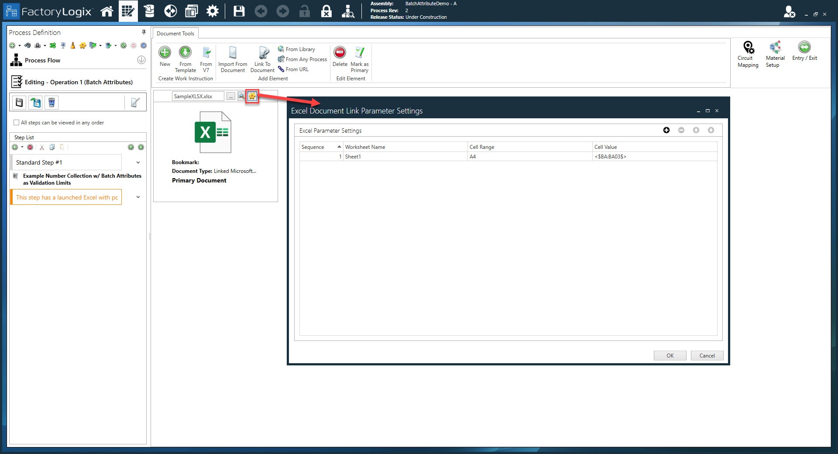The image size is (838, 454).
Task: Open the FactoryLogix home screen
Action: point(107,11)
